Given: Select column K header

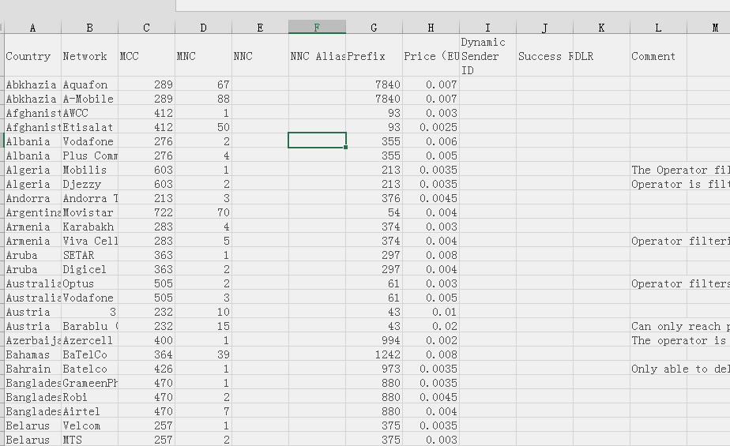Looking at the screenshot, I should point(601,28).
